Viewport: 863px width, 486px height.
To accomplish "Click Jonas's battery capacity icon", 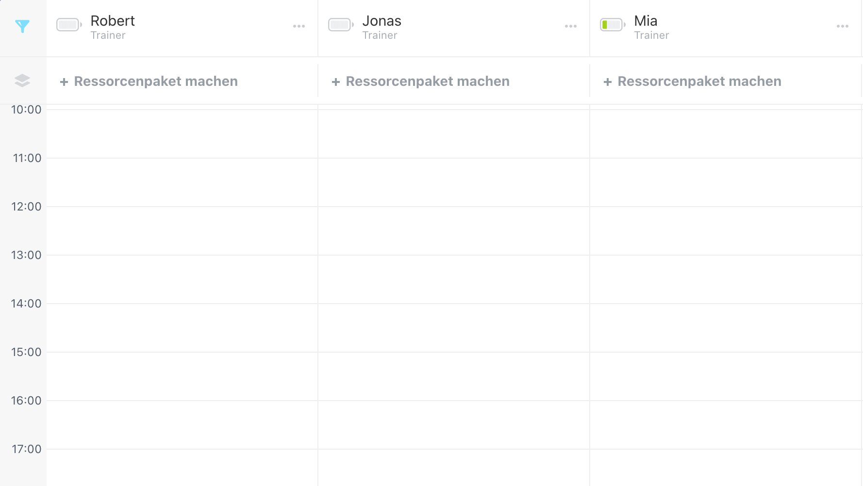I will point(341,25).
